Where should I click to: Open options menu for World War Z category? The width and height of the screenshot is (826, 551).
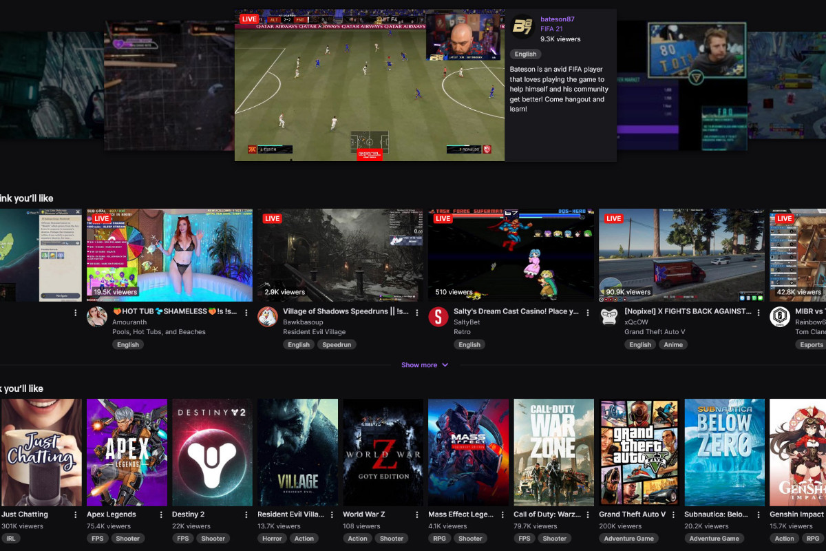click(x=417, y=514)
